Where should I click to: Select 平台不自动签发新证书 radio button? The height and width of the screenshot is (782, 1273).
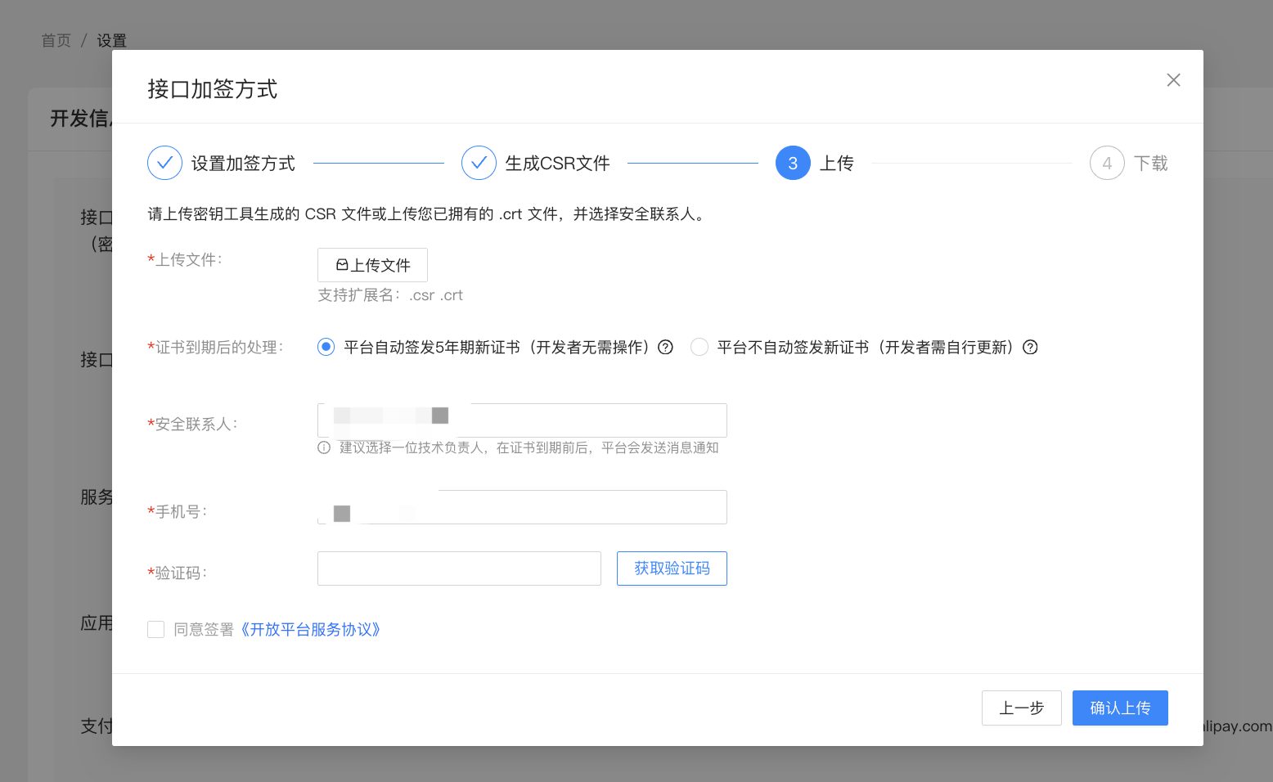point(699,348)
